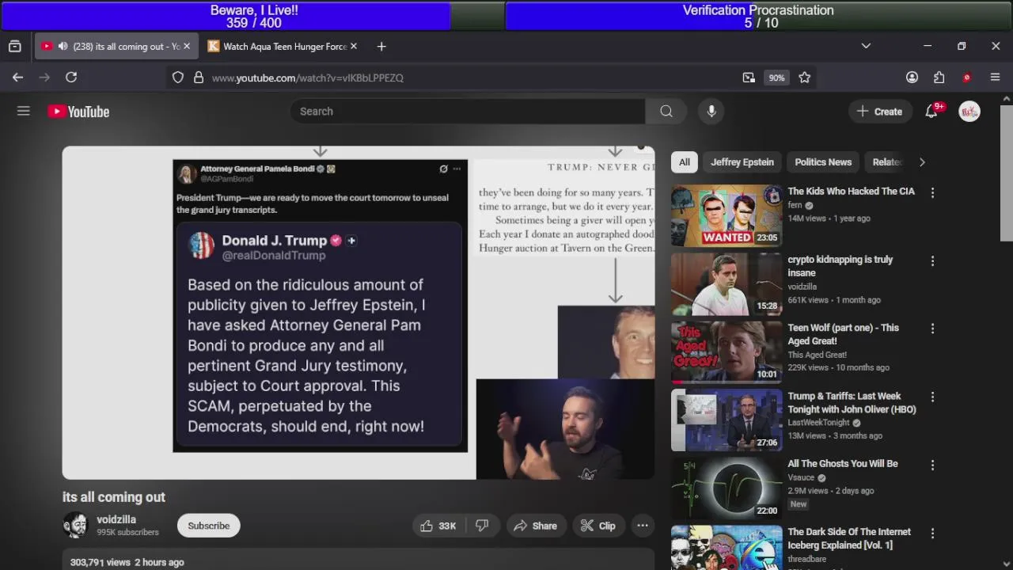
Task: Clip this video
Action: [x=598, y=526]
